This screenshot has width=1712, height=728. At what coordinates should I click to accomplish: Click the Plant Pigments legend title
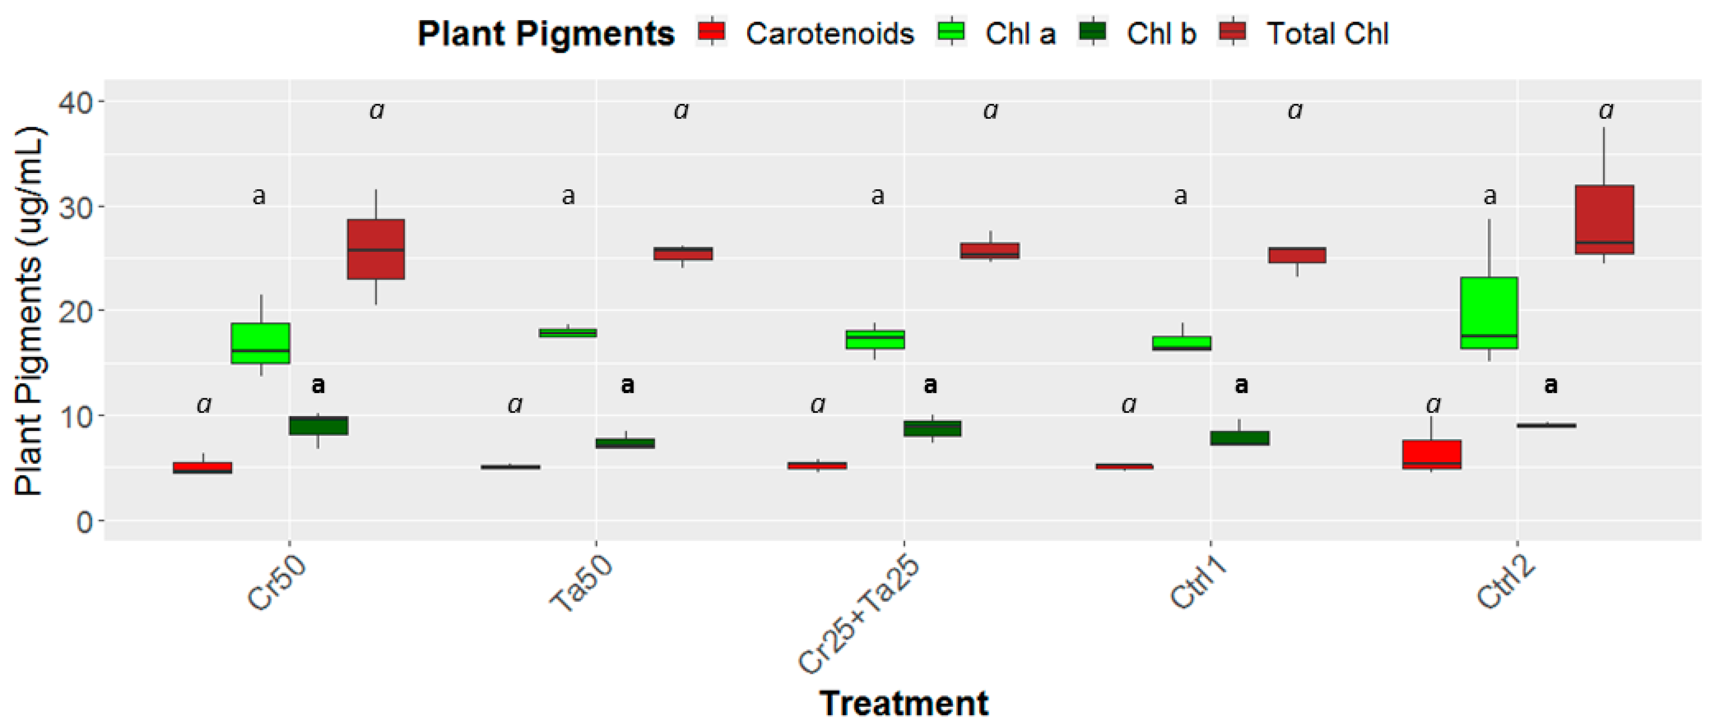pyautogui.click(x=546, y=33)
